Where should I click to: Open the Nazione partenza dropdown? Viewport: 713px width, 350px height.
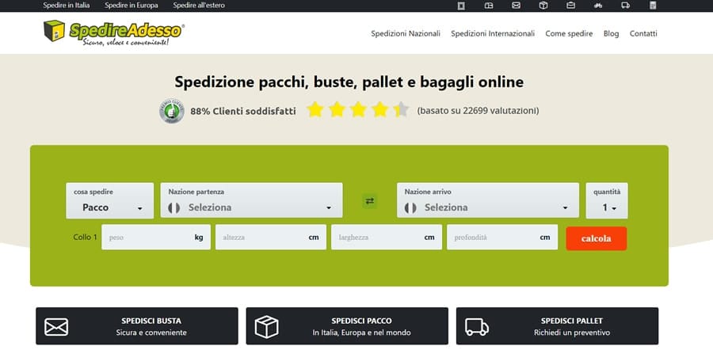pos(251,200)
